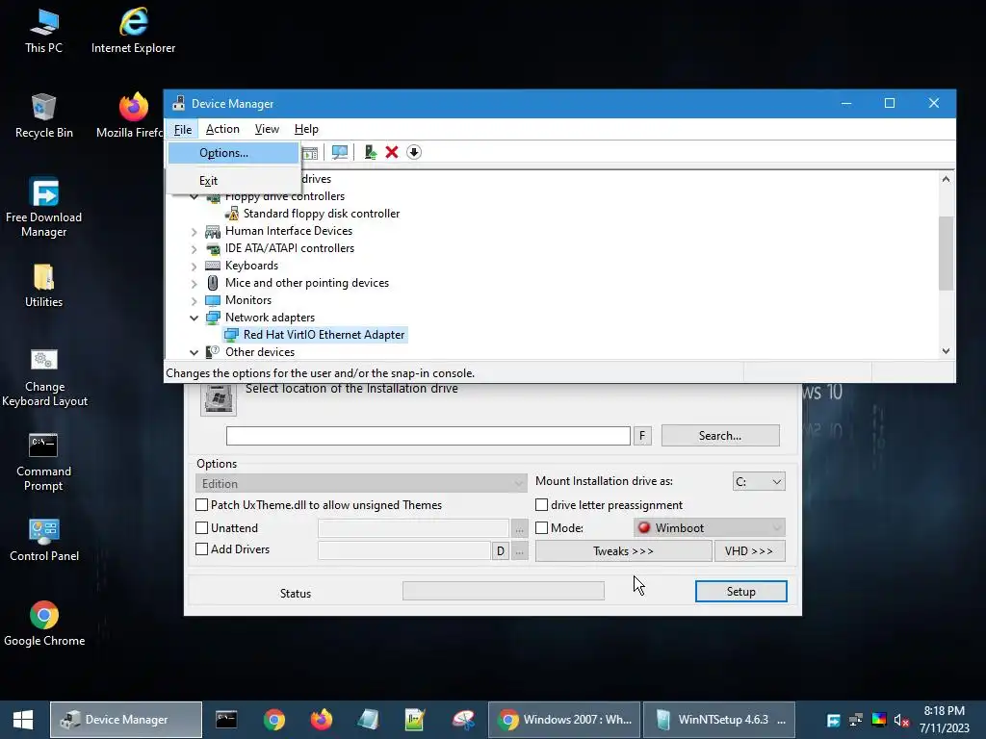The width and height of the screenshot is (986, 739).
Task: Select Red Hat VirtIO Ethernet Adapter
Action: pyautogui.click(x=315, y=335)
